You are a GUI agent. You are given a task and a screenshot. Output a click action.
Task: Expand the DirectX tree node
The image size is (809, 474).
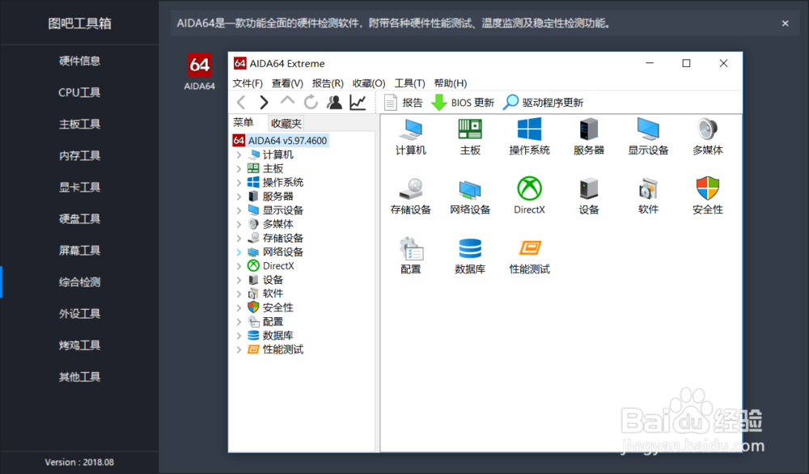click(x=239, y=266)
